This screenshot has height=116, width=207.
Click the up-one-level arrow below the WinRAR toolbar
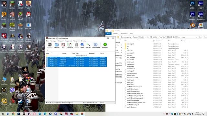[x=48, y=50]
